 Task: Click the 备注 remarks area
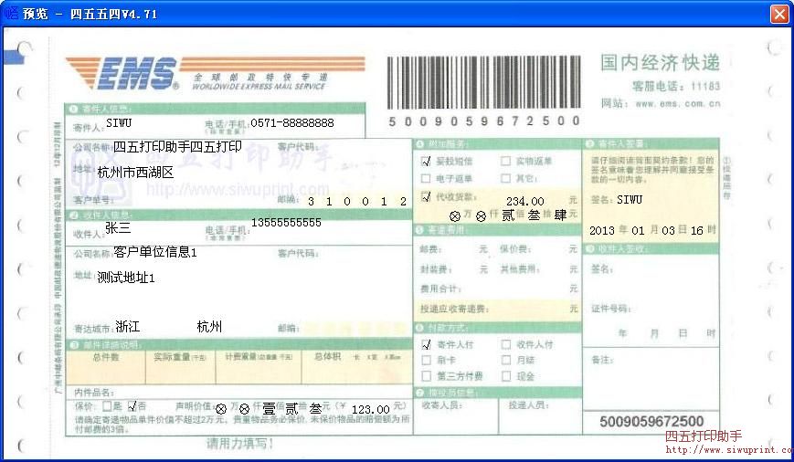click(x=651, y=377)
